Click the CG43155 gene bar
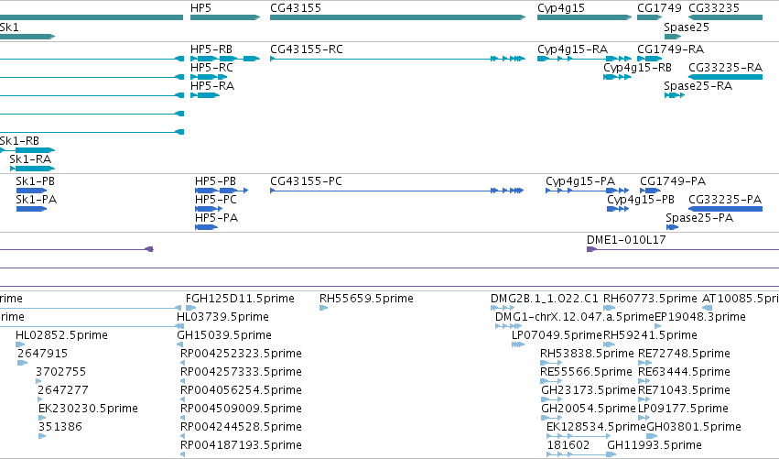This screenshot has height=459, width=779. coord(397,17)
